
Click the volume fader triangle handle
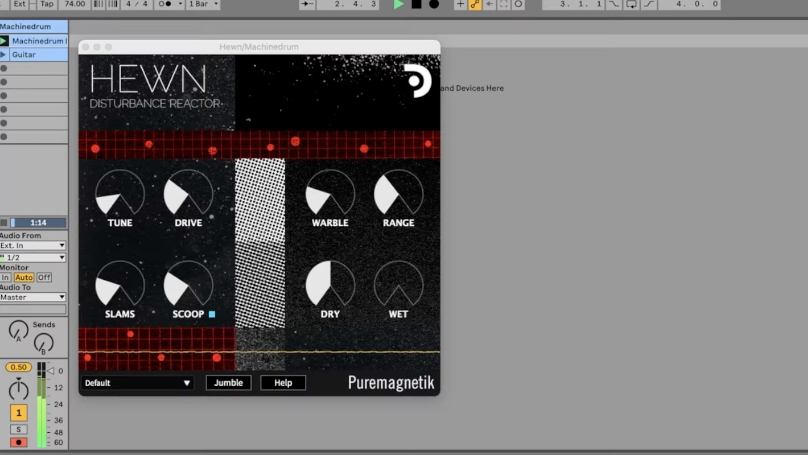click(50, 371)
